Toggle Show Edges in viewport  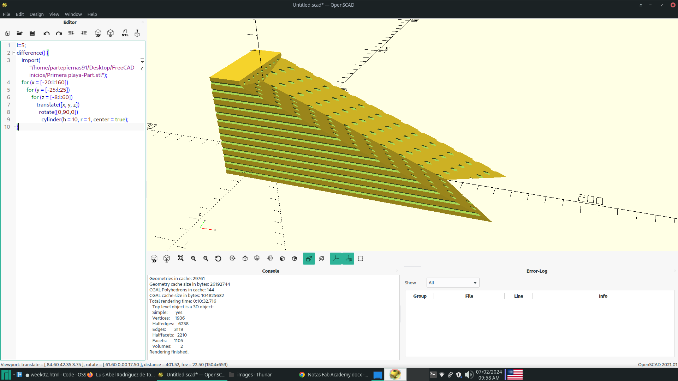coord(361,259)
